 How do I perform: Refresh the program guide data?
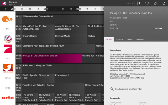tap(164, 3)
